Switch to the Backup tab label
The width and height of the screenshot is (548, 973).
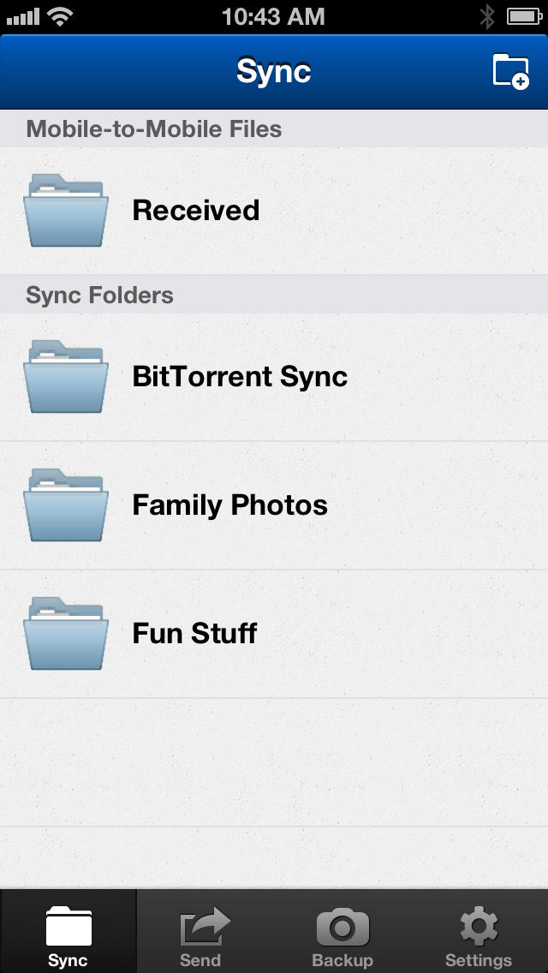click(342, 960)
